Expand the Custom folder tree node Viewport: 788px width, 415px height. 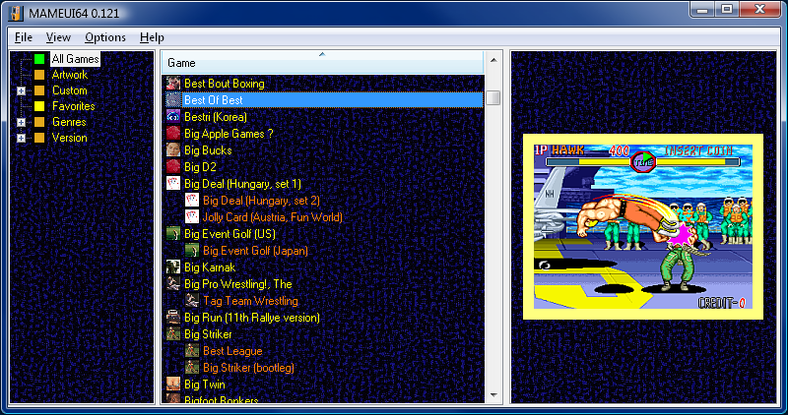(21, 90)
